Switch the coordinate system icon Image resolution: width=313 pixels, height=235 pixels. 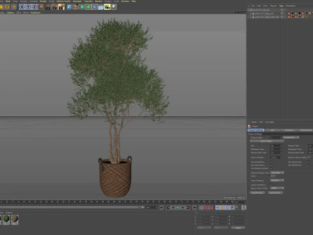[x=41, y=7]
